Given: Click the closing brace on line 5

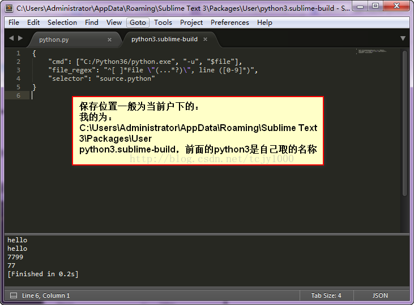Looking at the screenshot, I should point(34,87).
